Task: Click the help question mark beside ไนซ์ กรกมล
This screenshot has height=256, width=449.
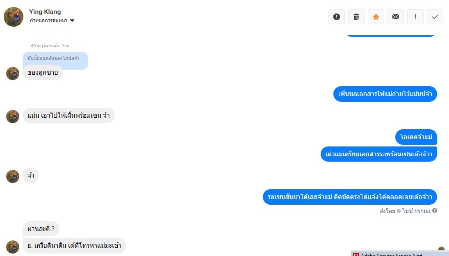Action: (435, 210)
